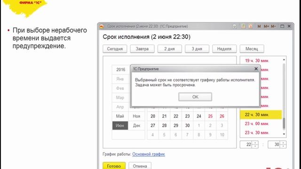Pick calendar day 22
This screenshot has width=301, height=169.
[176, 116]
